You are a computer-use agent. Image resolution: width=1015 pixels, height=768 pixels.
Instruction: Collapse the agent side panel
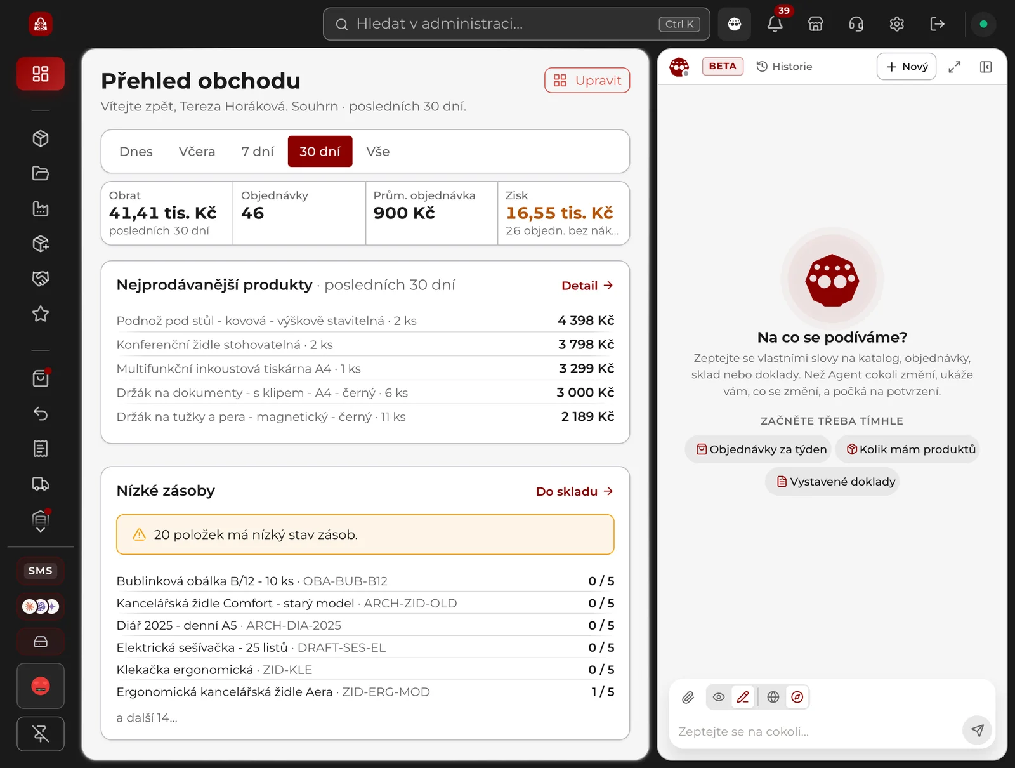pyautogui.click(x=986, y=67)
